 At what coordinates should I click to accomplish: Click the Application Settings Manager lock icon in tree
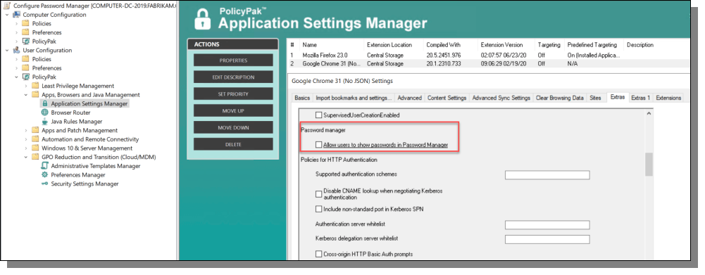click(x=44, y=104)
